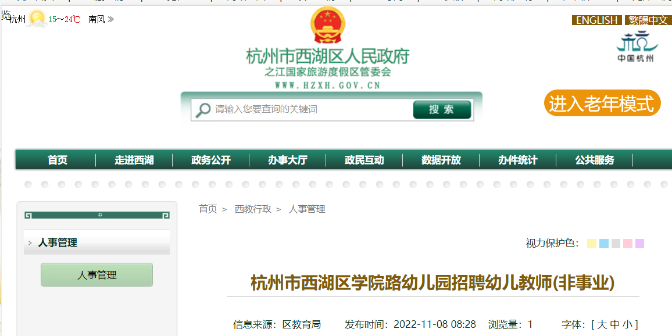Screen dimensions: 672x336
Task: Switch to 繁體中文 version
Action: [648, 20]
